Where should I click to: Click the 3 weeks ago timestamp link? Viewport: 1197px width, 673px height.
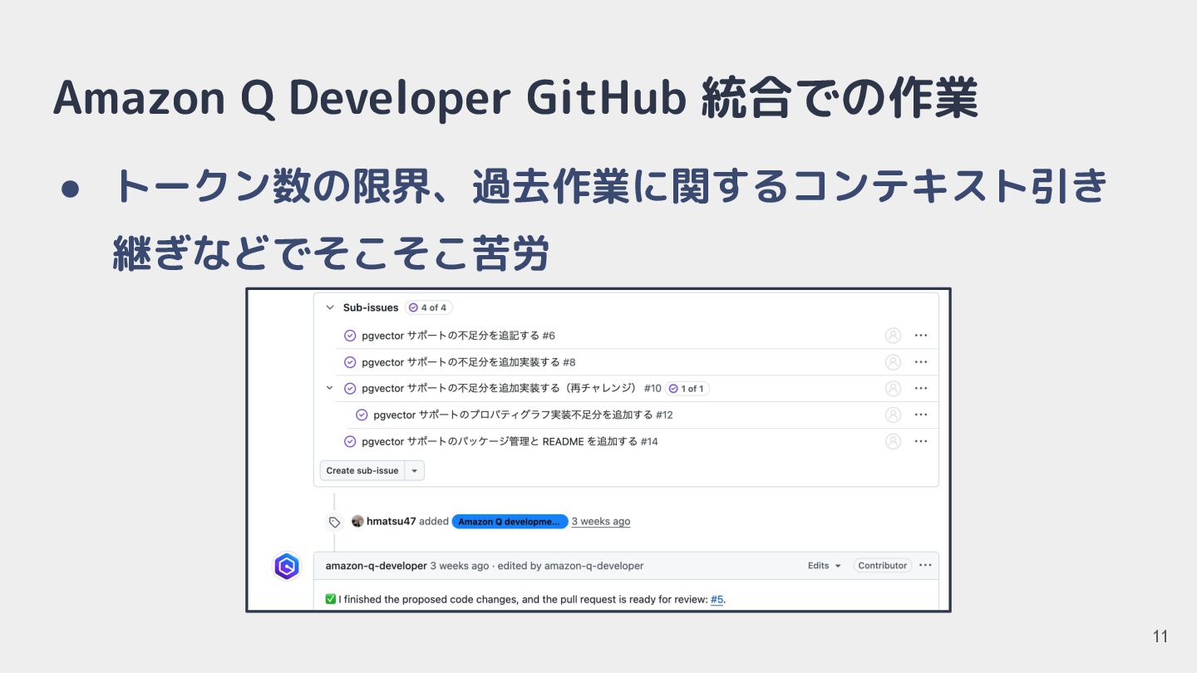[601, 521]
